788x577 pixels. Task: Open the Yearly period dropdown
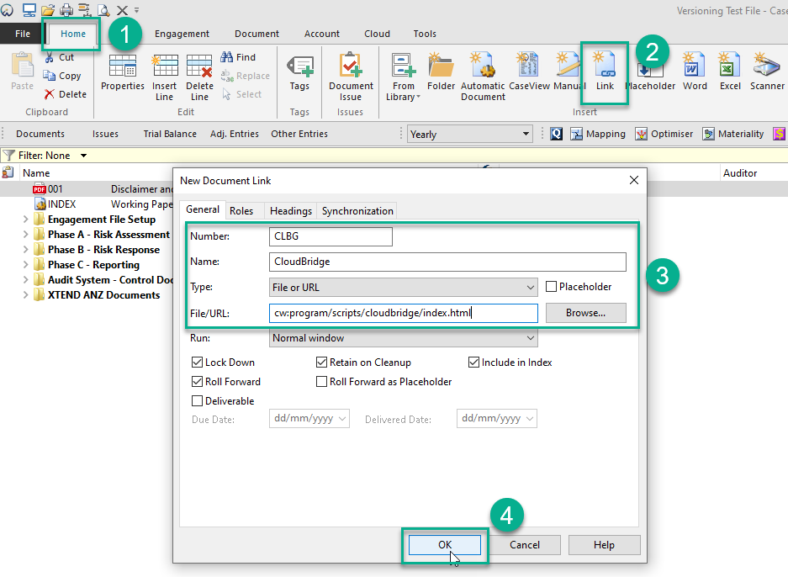point(469,135)
